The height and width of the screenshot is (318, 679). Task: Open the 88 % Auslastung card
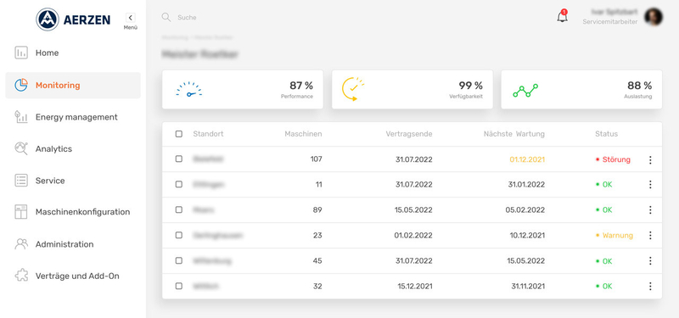pos(581,90)
